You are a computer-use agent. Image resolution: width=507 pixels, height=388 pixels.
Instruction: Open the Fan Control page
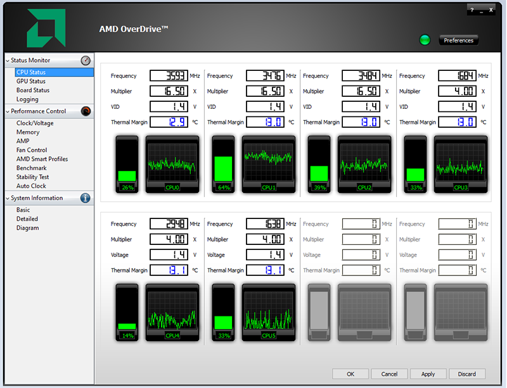tap(32, 150)
